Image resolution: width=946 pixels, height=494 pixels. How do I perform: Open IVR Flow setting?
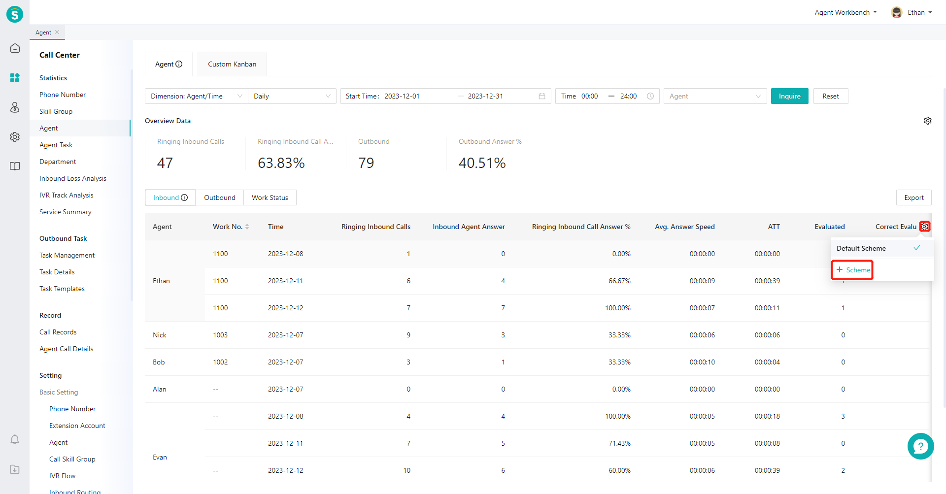63,476
